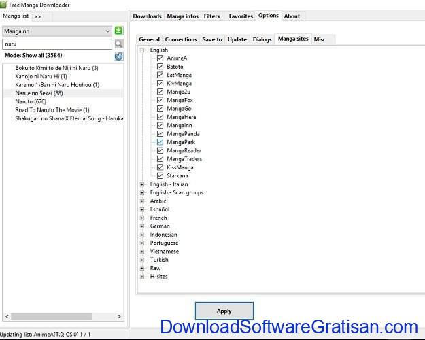Expand the Indonesian sites group
Image resolution: width=425 pixels, height=340 pixels.
142,235
